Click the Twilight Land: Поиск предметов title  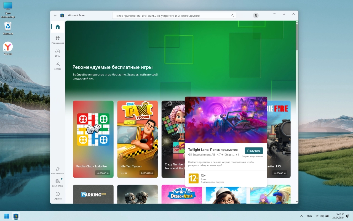pyautogui.click(x=213, y=149)
